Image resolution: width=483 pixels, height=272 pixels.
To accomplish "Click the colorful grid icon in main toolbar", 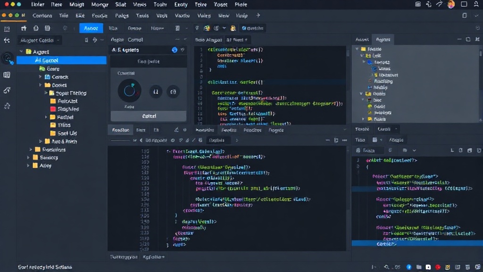I will [207, 28].
